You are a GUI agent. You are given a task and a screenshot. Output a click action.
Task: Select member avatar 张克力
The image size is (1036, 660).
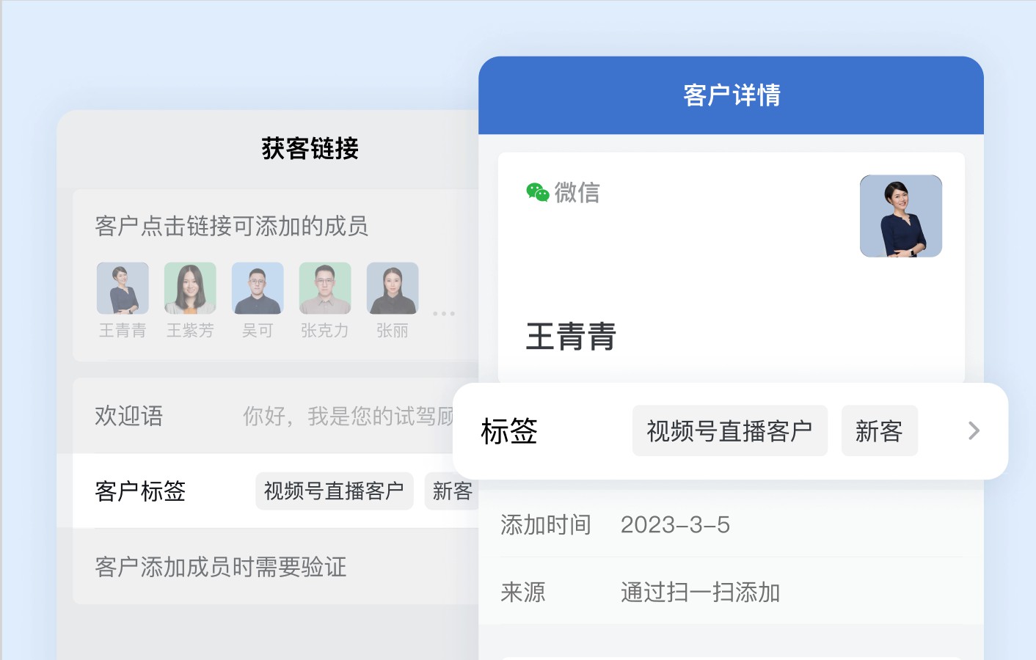325,288
